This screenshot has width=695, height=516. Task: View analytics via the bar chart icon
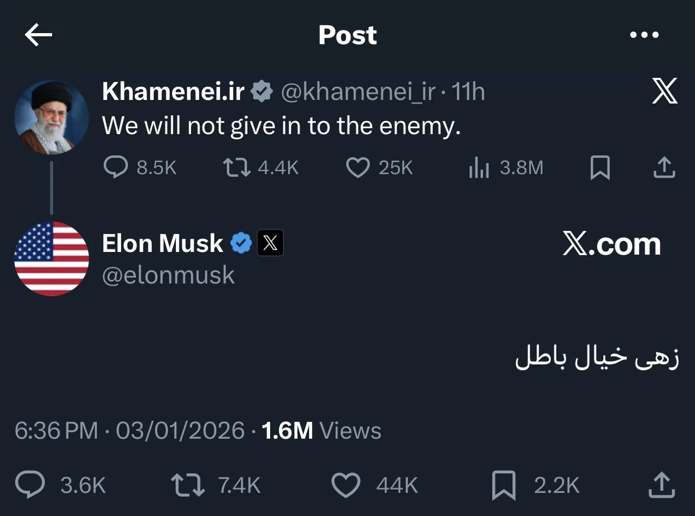point(478,167)
